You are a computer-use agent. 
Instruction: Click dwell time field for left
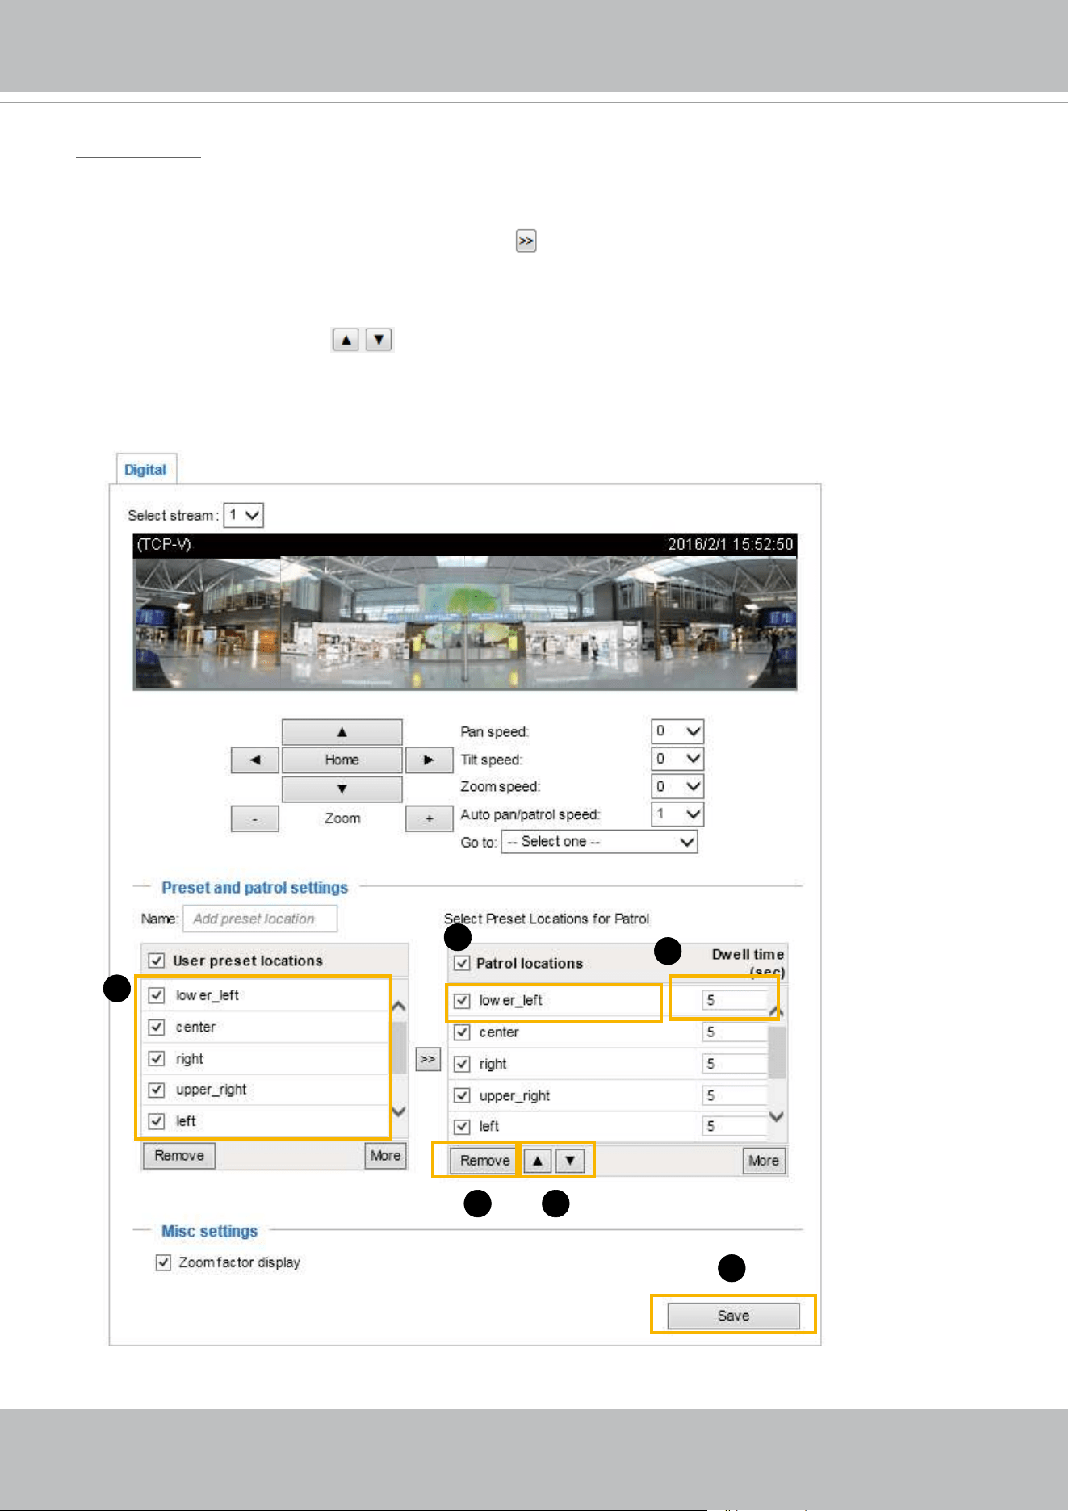tap(734, 1126)
